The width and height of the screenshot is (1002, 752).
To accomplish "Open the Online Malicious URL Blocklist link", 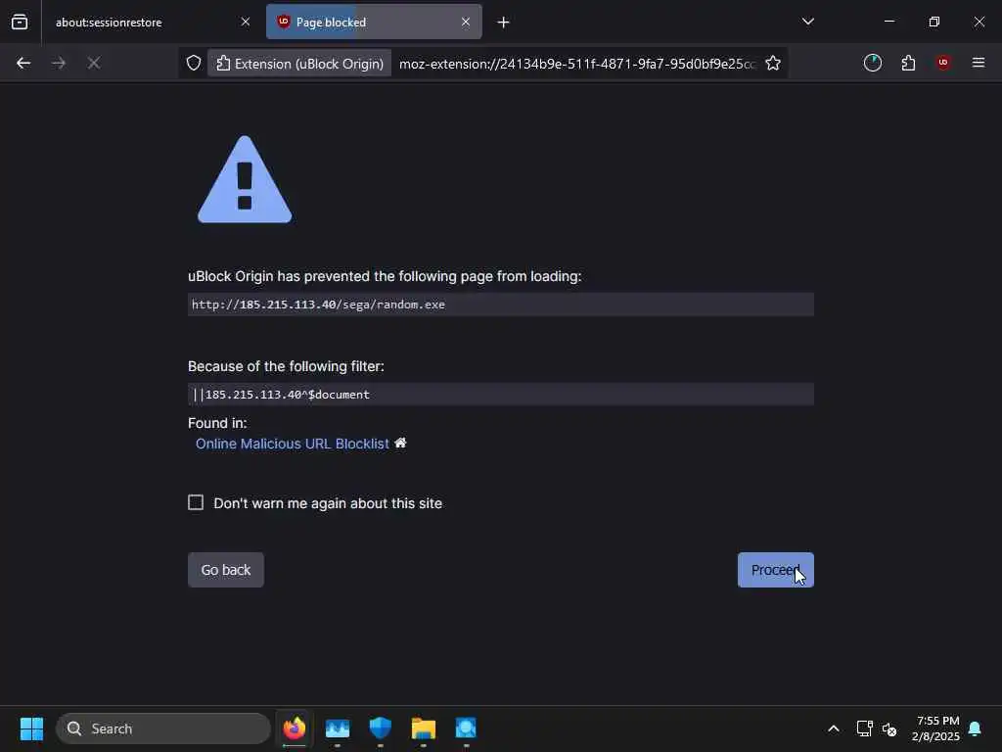I will point(292,444).
